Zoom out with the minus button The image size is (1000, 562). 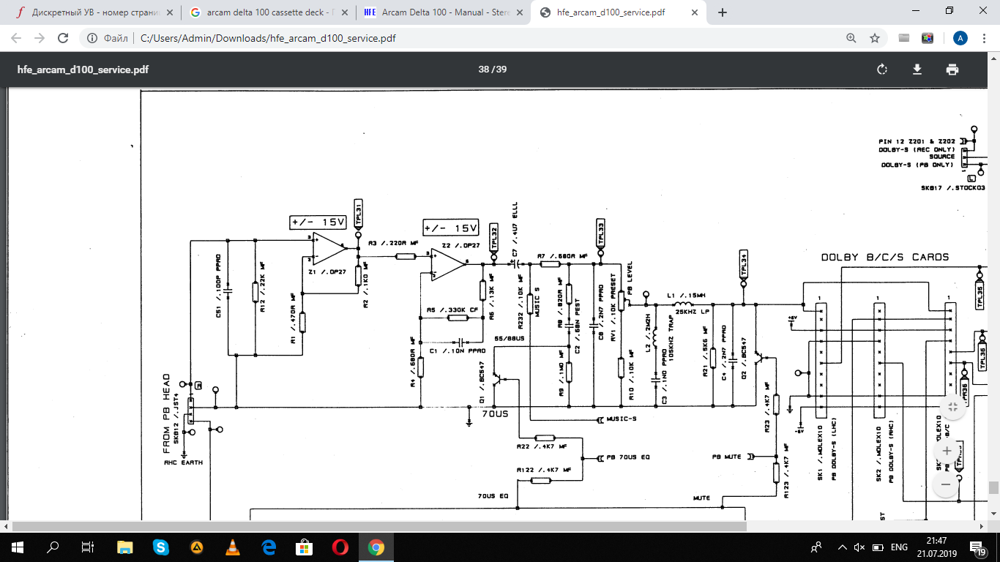coord(947,484)
